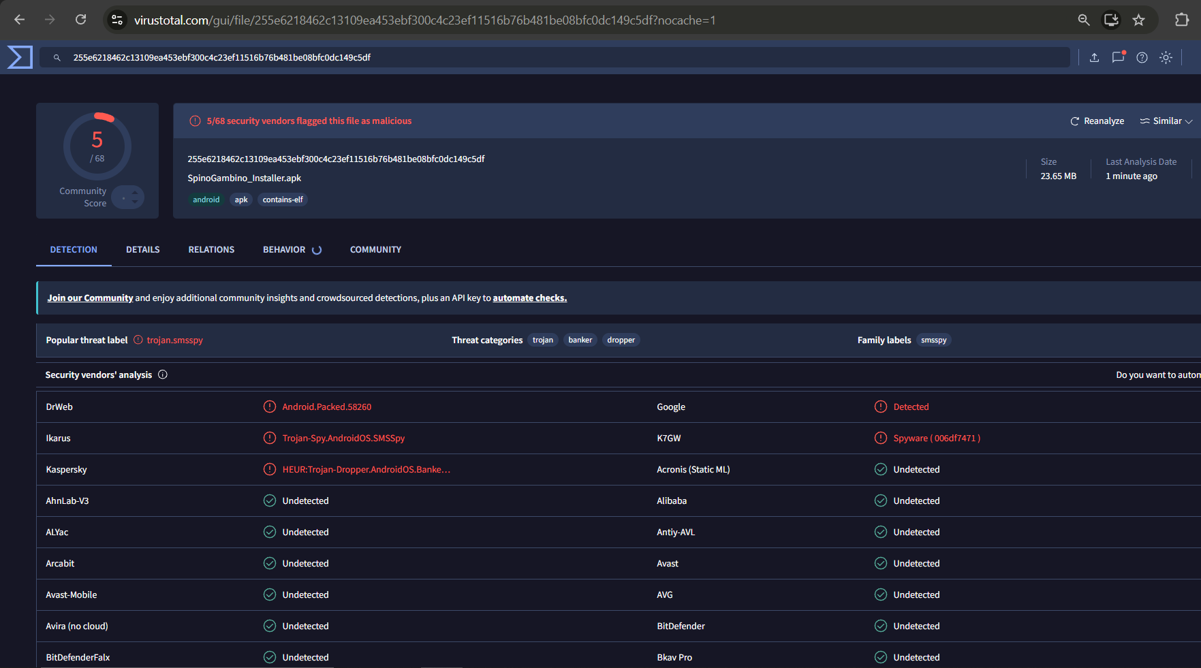Click the info icon beside Security vendors' analysis
Viewport: 1201px width, 668px height.
click(x=163, y=375)
